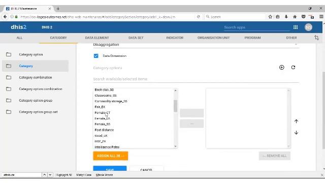Uncheck the Data Dimension checkbox
This screenshot has width=325, height=183.
[x=96, y=56]
